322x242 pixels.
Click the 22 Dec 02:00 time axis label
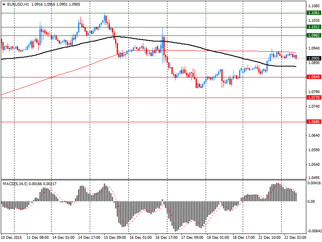[x=295, y=238]
